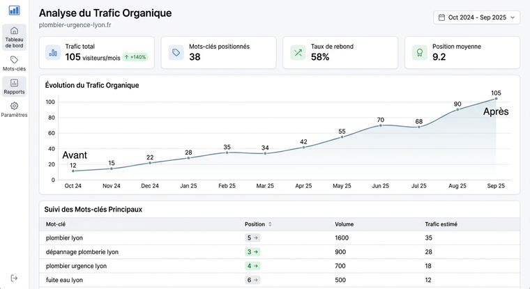Image resolution: width=530 pixels, height=289 pixels.
Task: Click position badge 3 for dépannage plomberie lyon
Action: [x=252, y=251]
